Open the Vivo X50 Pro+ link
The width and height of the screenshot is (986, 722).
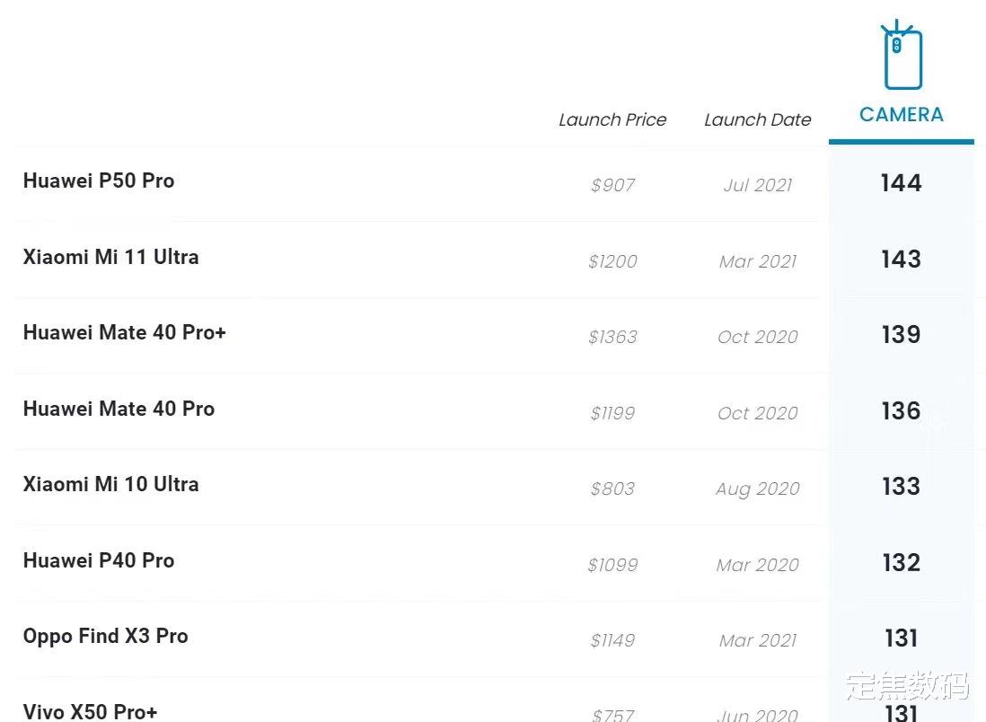pos(89,711)
